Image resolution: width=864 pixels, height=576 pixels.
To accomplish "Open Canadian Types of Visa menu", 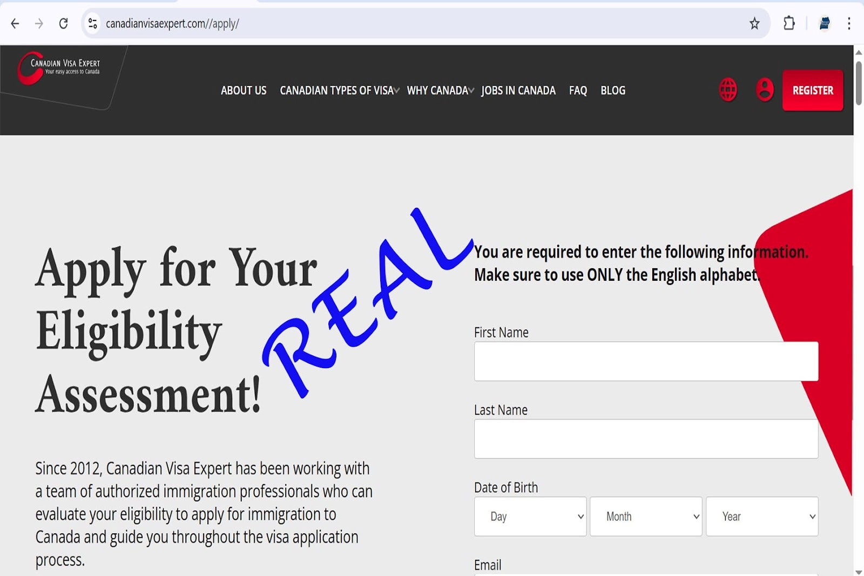I will [x=339, y=90].
